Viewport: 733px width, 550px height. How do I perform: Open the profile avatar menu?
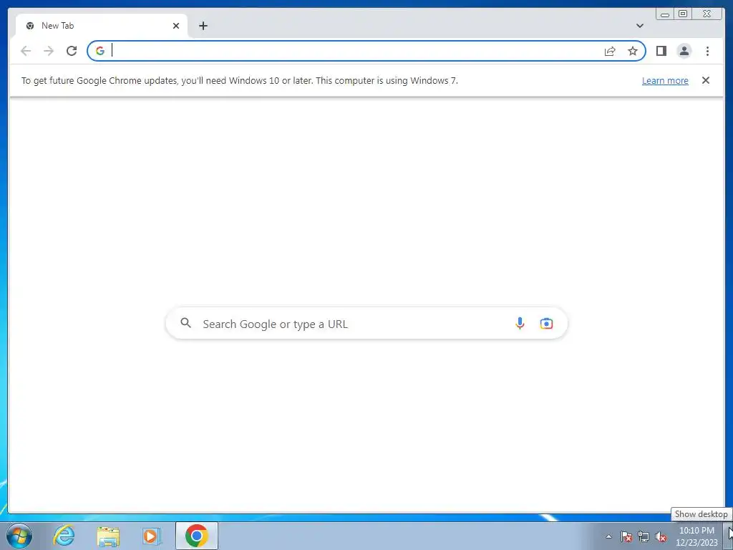click(684, 51)
